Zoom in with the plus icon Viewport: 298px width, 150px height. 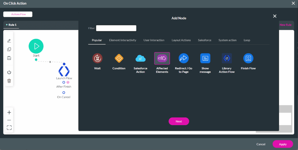pyautogui.click(x=9, y=112)
